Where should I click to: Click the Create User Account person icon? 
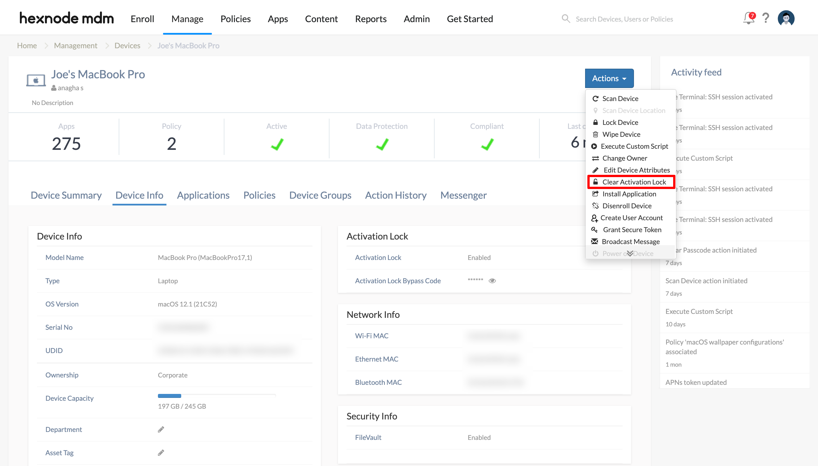pos(594,218)
